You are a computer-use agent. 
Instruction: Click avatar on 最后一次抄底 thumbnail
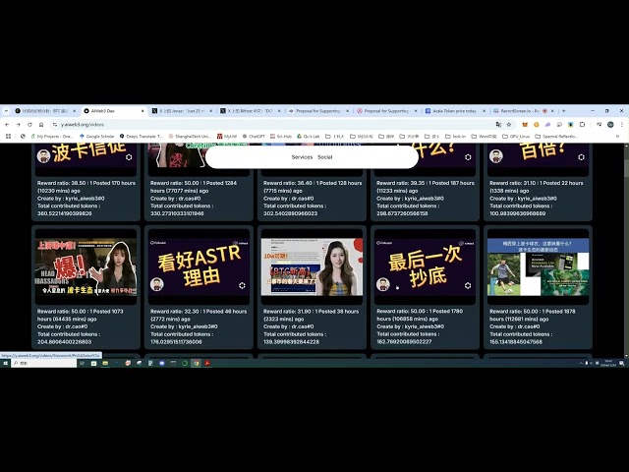[x=383, y=284]
